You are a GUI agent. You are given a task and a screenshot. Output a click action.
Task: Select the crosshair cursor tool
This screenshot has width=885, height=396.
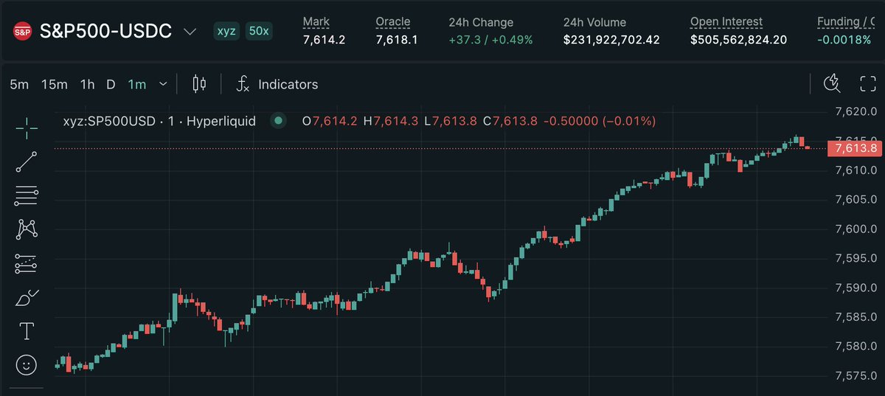point(27,128)
